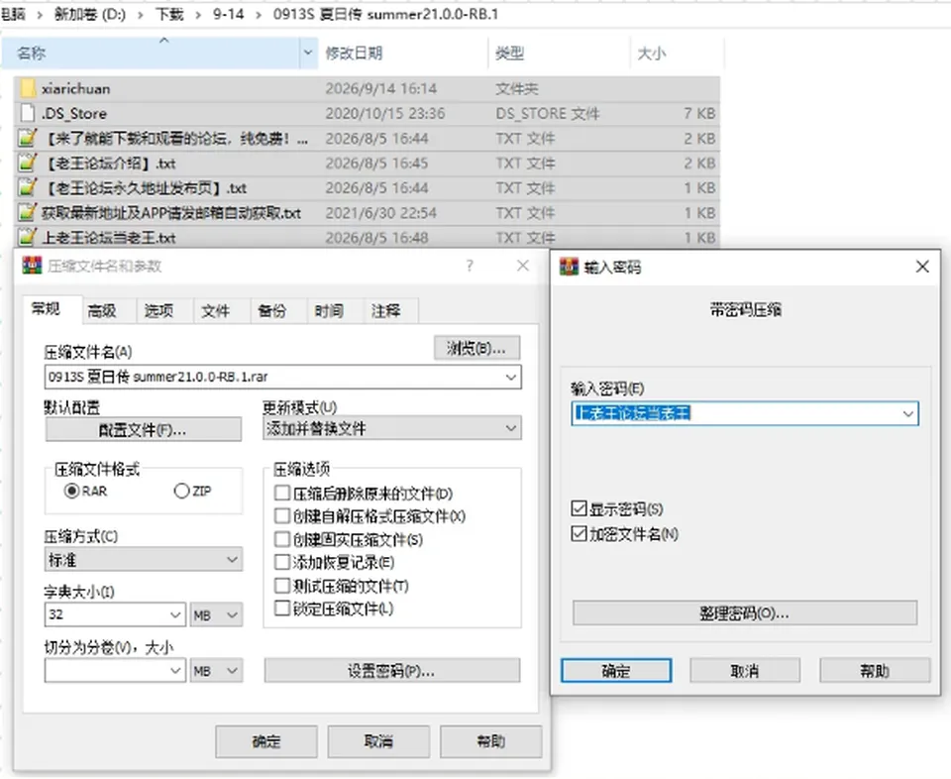Image resolution: width=951 pixels, height=779 pixels.
Task: Click the 浏览(B)... button
Action: (476, 348)
